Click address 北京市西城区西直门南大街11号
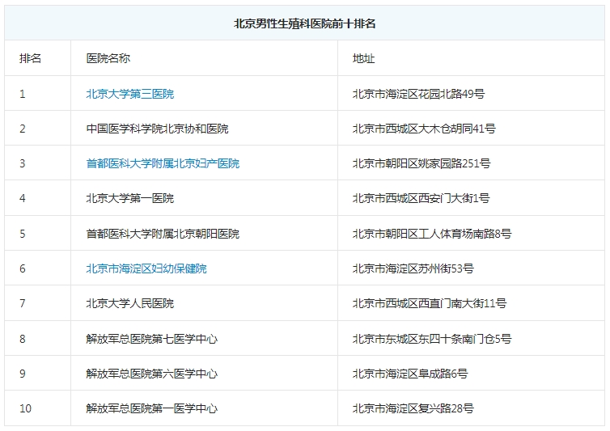The image size is (610, 431). [430, 303]
